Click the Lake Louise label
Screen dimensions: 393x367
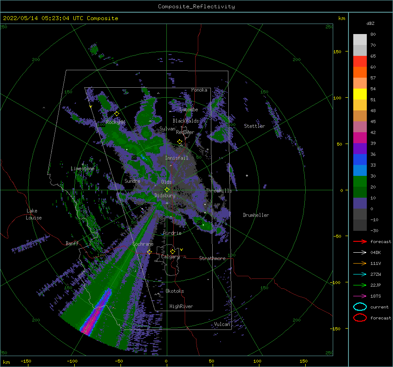point(34,214)
